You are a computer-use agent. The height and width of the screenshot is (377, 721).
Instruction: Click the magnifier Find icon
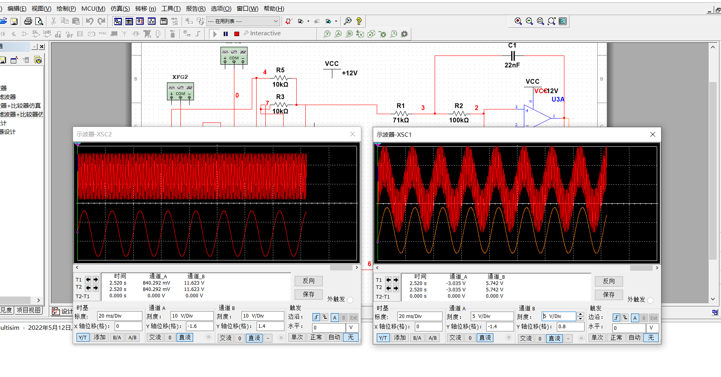pos(347,21)
